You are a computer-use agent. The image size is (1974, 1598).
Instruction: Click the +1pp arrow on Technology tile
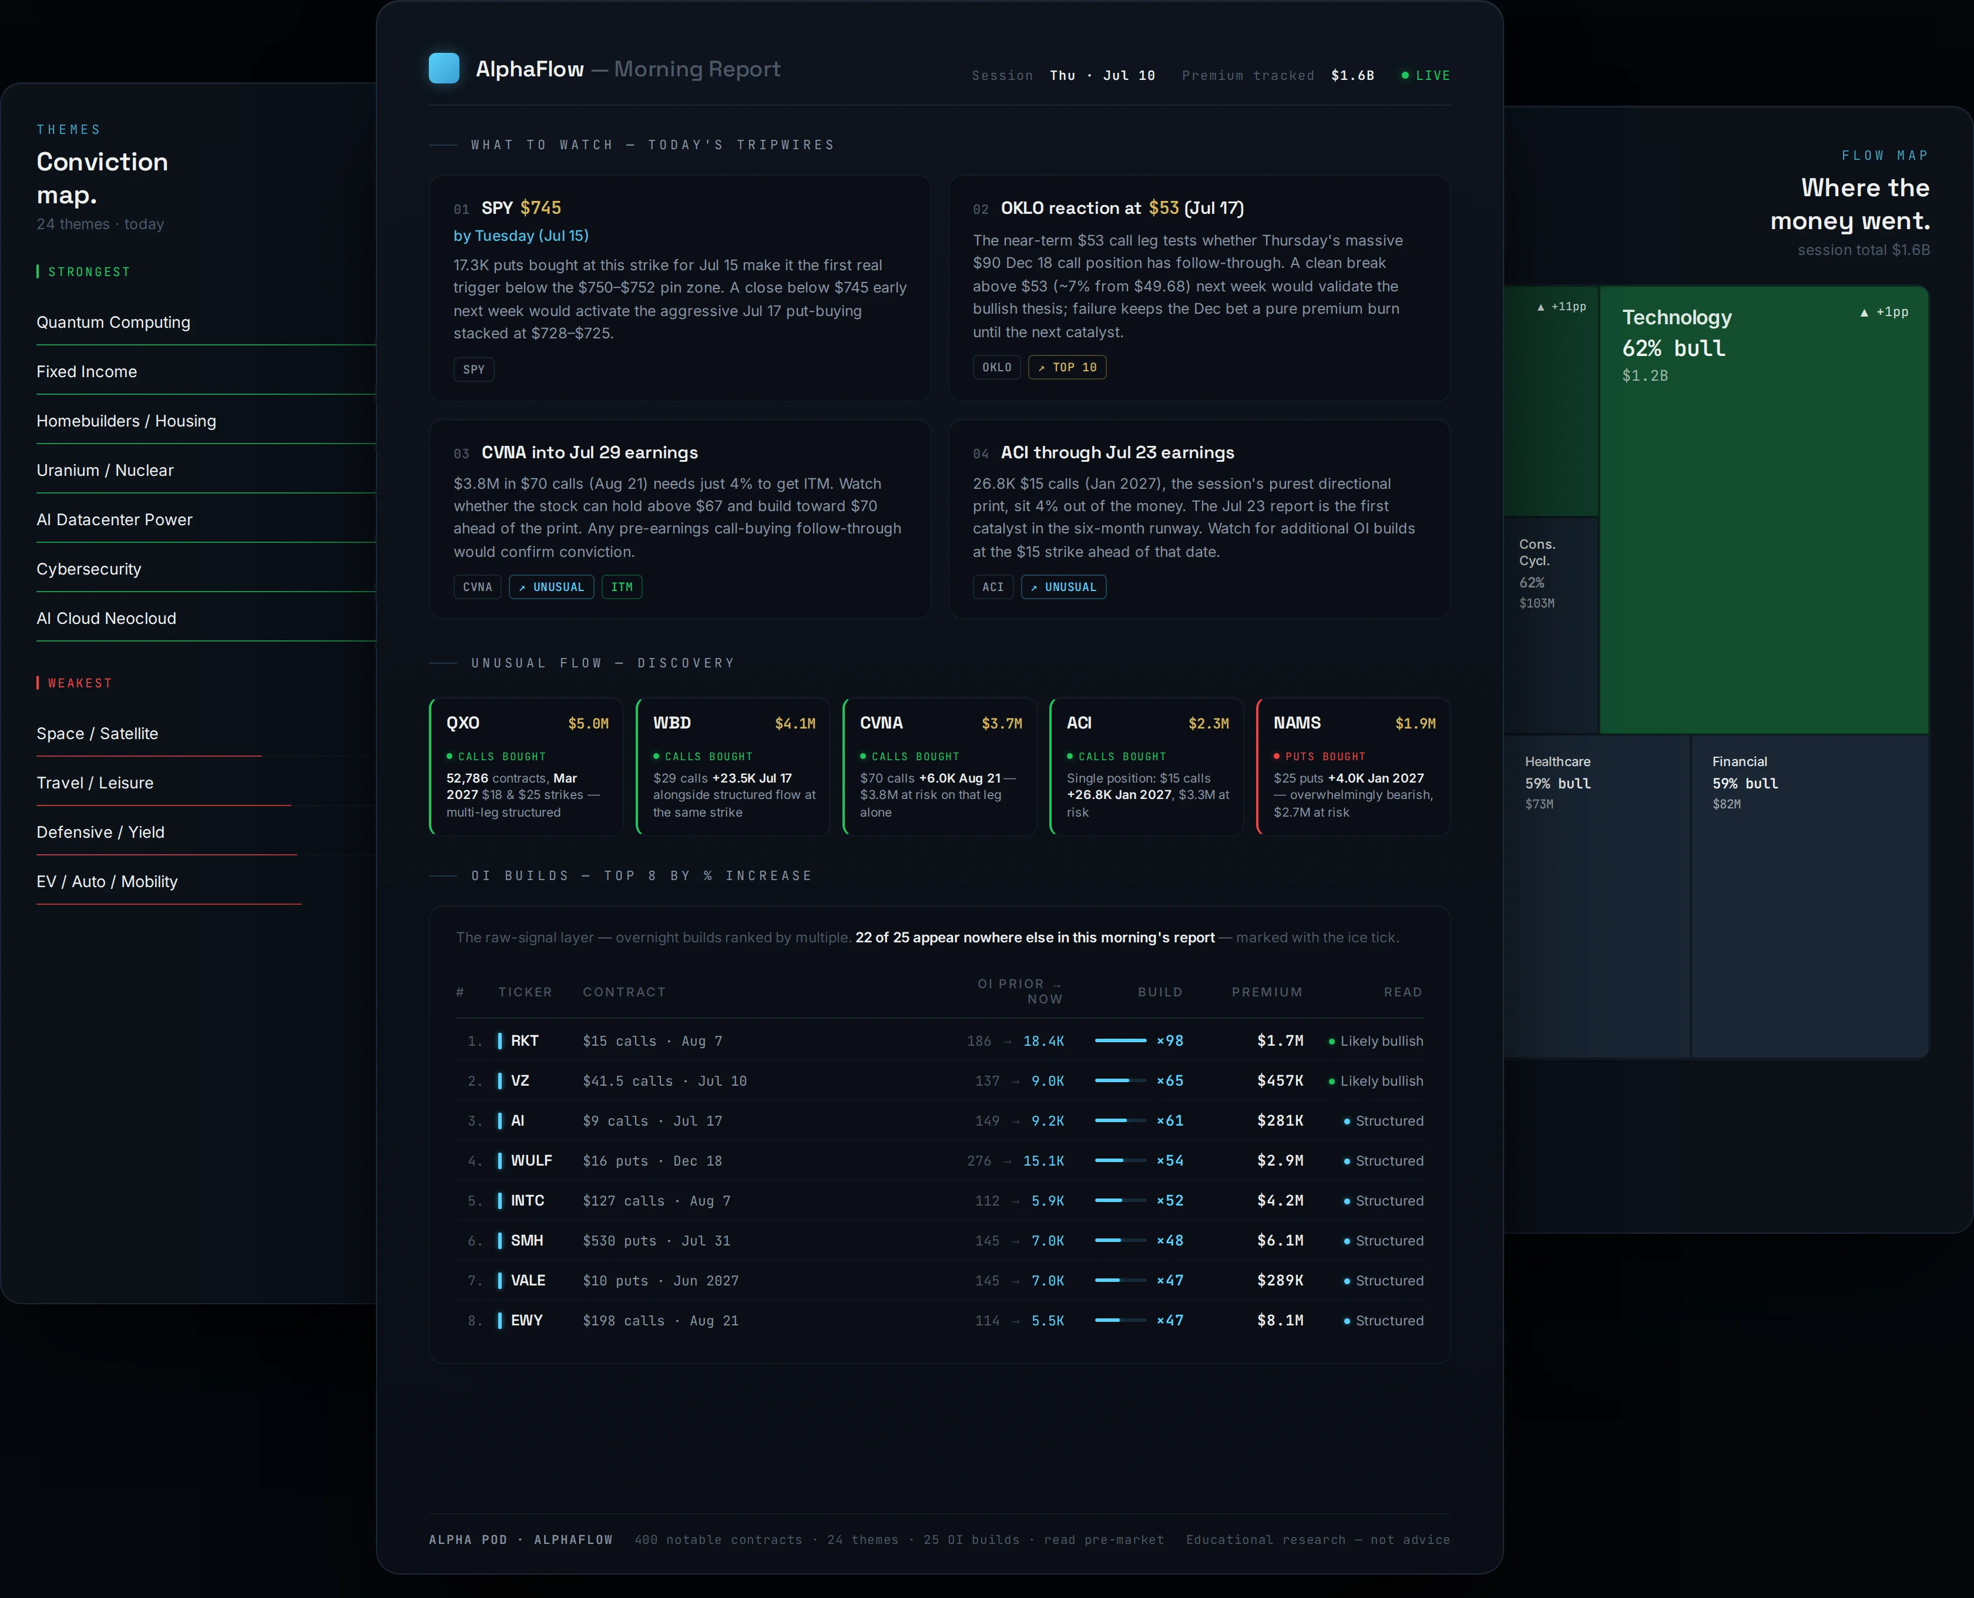click(1884, 312)
